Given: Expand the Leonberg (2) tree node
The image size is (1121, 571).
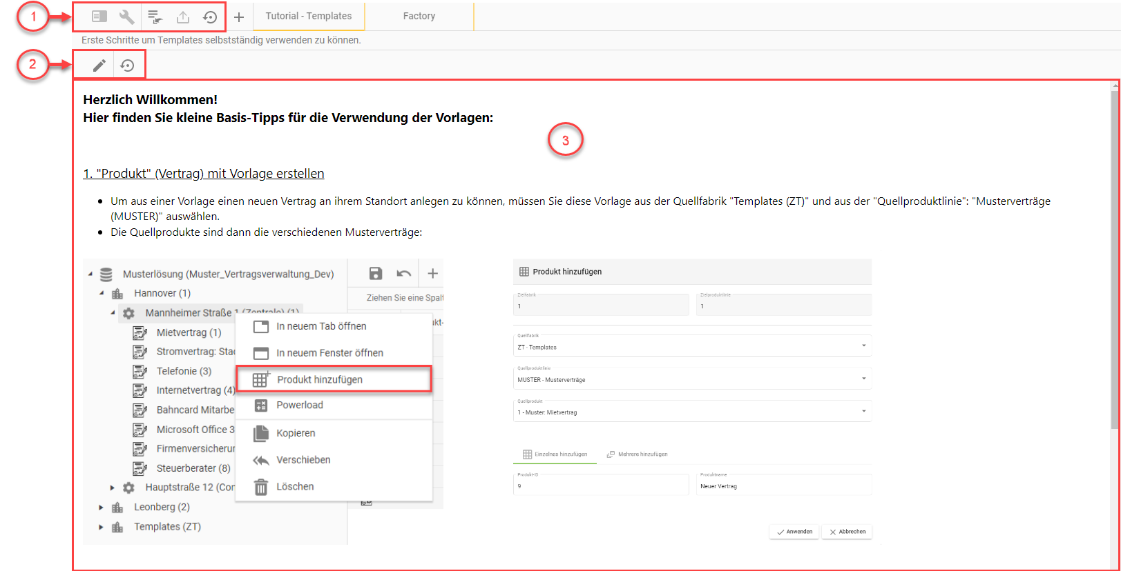Looking at the screenshot, I should click(x=101, y=508).
